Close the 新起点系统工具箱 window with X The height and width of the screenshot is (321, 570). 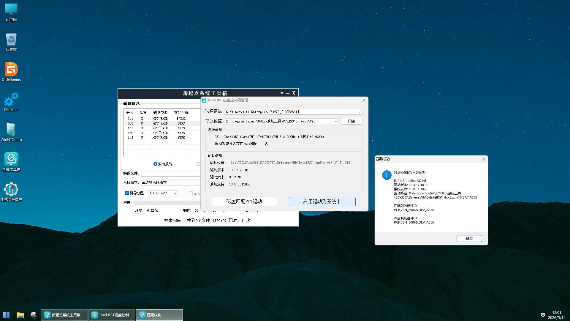(x=294, y=93)
